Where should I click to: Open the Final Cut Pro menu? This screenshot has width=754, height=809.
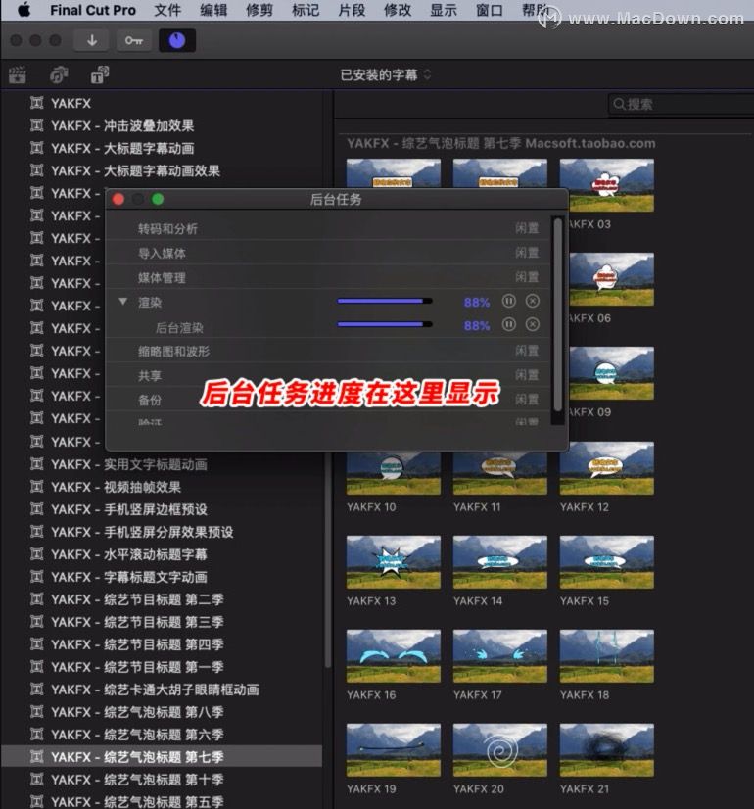(93, 10)
